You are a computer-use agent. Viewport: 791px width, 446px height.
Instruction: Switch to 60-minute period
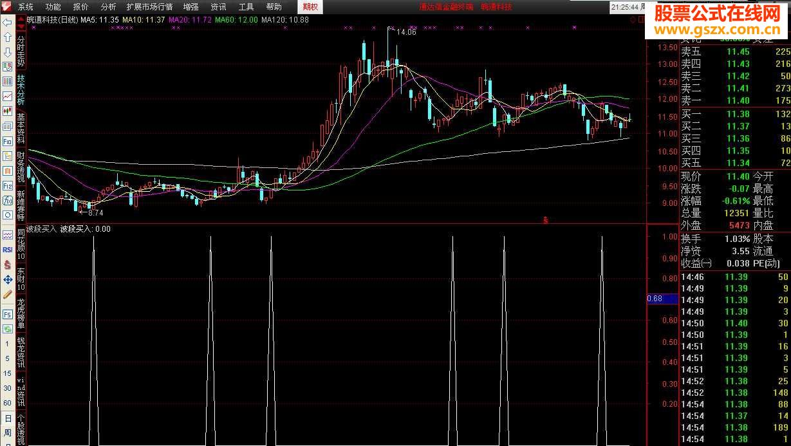8,403
